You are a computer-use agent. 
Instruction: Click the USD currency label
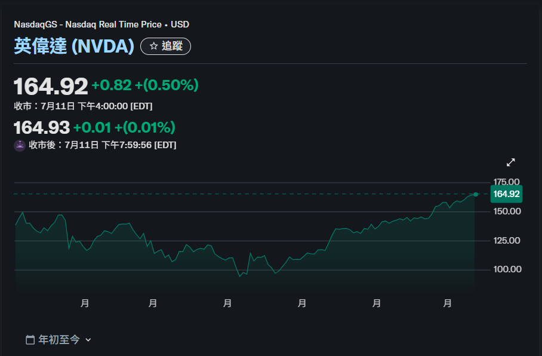[180, 24]
